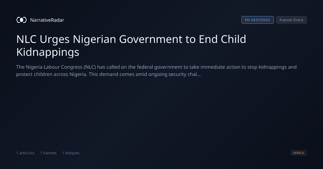Open the 1 bloques count
This screenshot has height=169, width=323.
tap(71, 153)
